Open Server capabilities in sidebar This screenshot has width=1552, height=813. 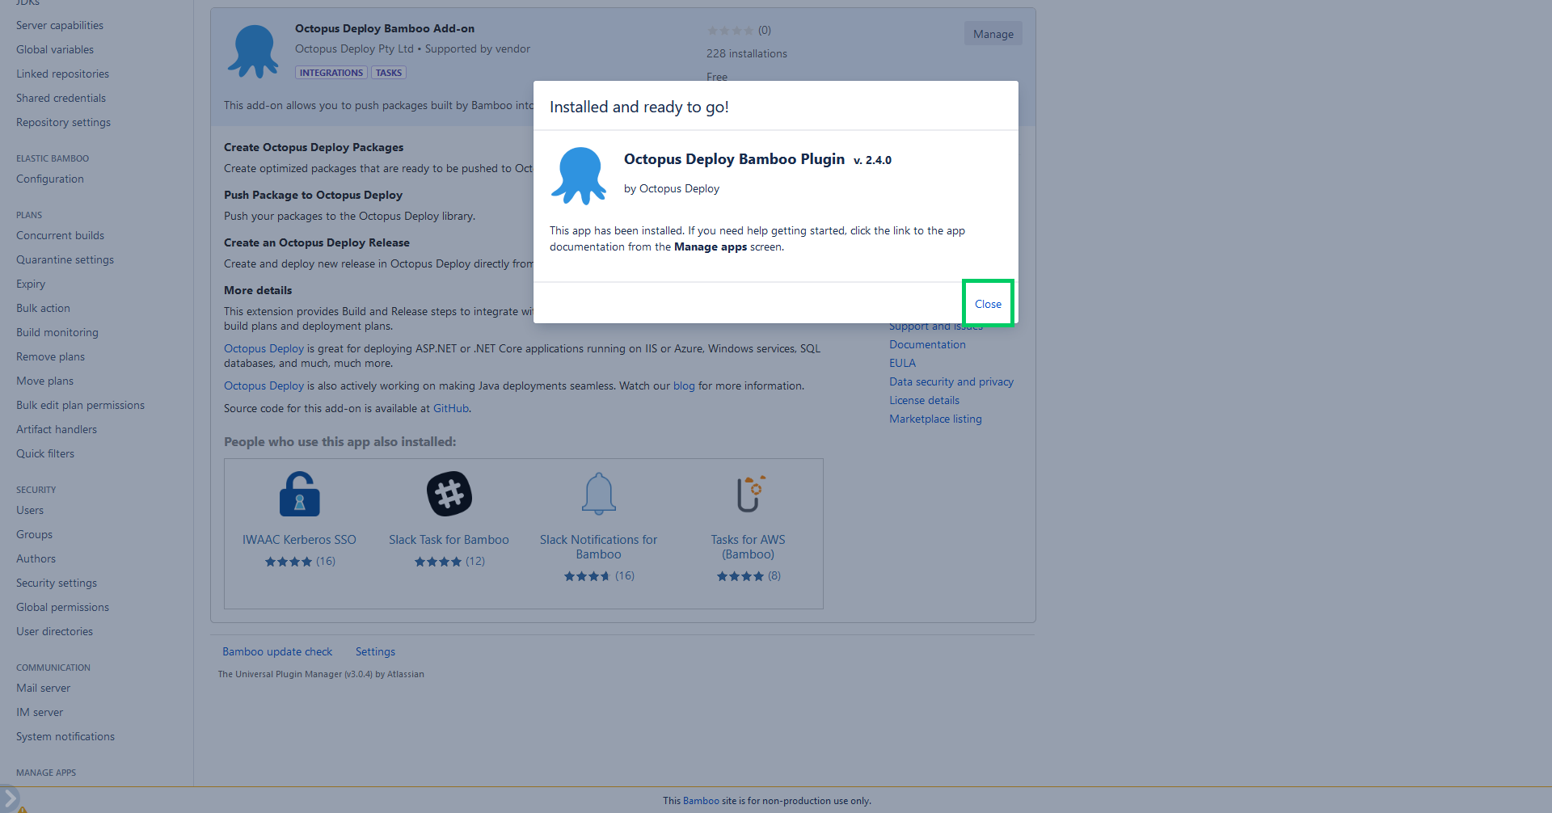point(60,25)
